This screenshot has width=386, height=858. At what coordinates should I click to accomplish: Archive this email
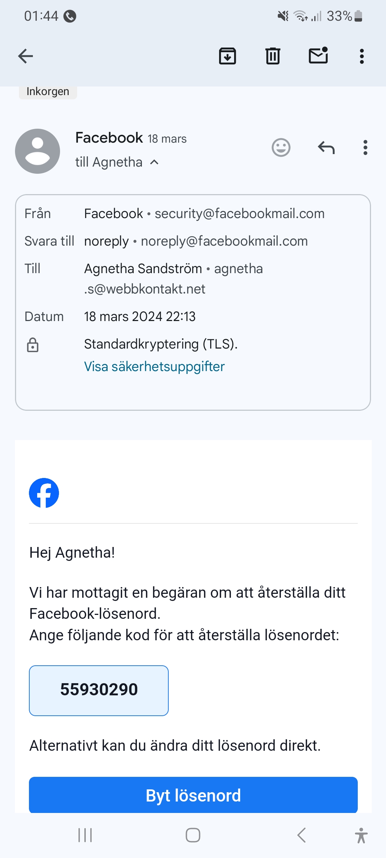click(x=227, y=56)
